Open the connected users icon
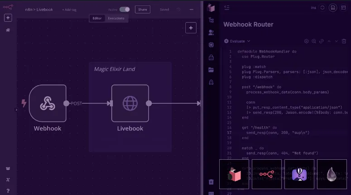Screen dimensions: 351x195 211,33
